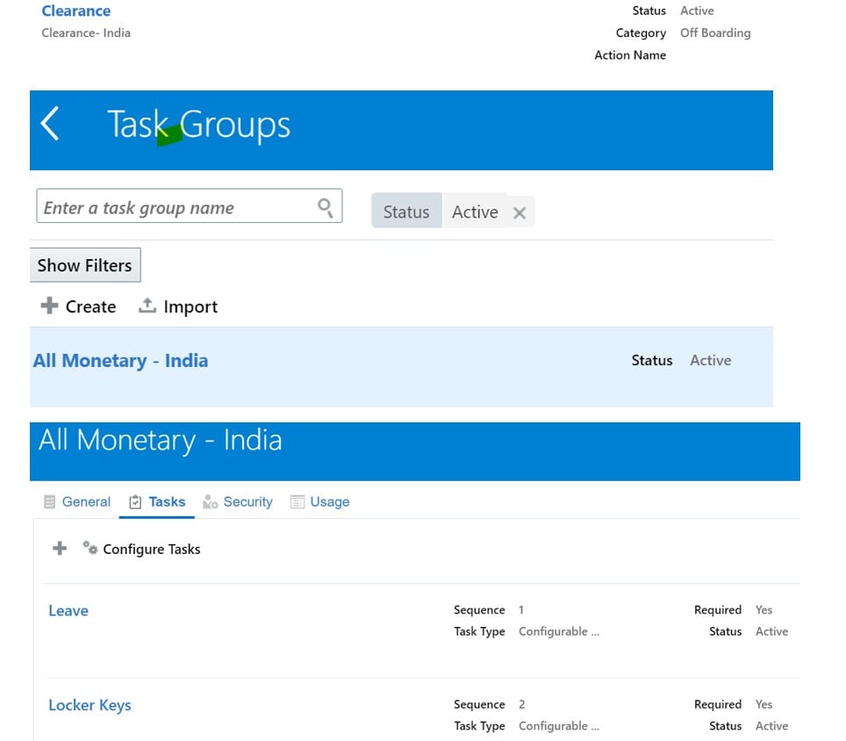Open the Usage tab
The width and height of the screenshot is (846, 741).
coord(326,501)
